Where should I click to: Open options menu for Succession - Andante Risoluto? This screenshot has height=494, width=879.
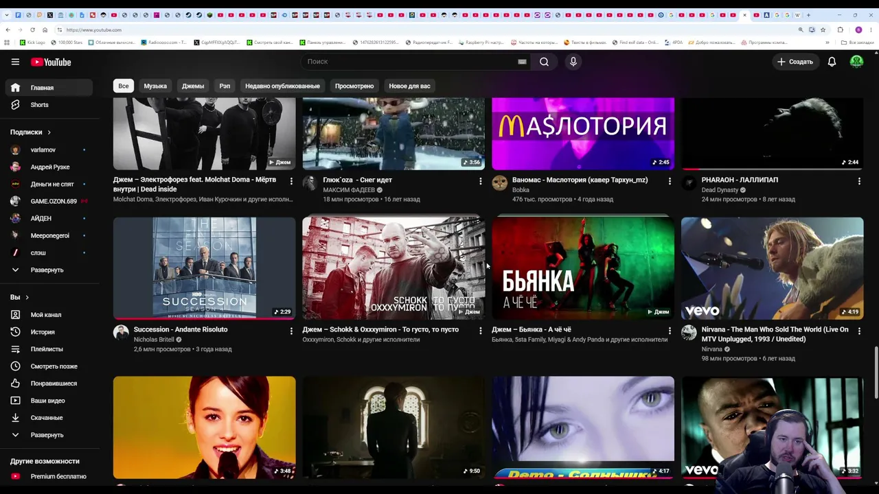[291, 331]
